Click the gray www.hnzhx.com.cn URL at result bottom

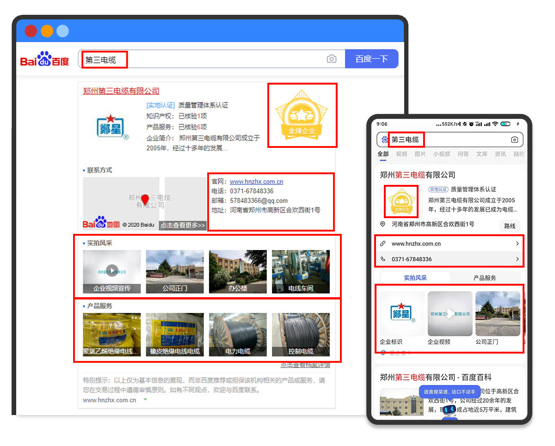tap(110, 400)
